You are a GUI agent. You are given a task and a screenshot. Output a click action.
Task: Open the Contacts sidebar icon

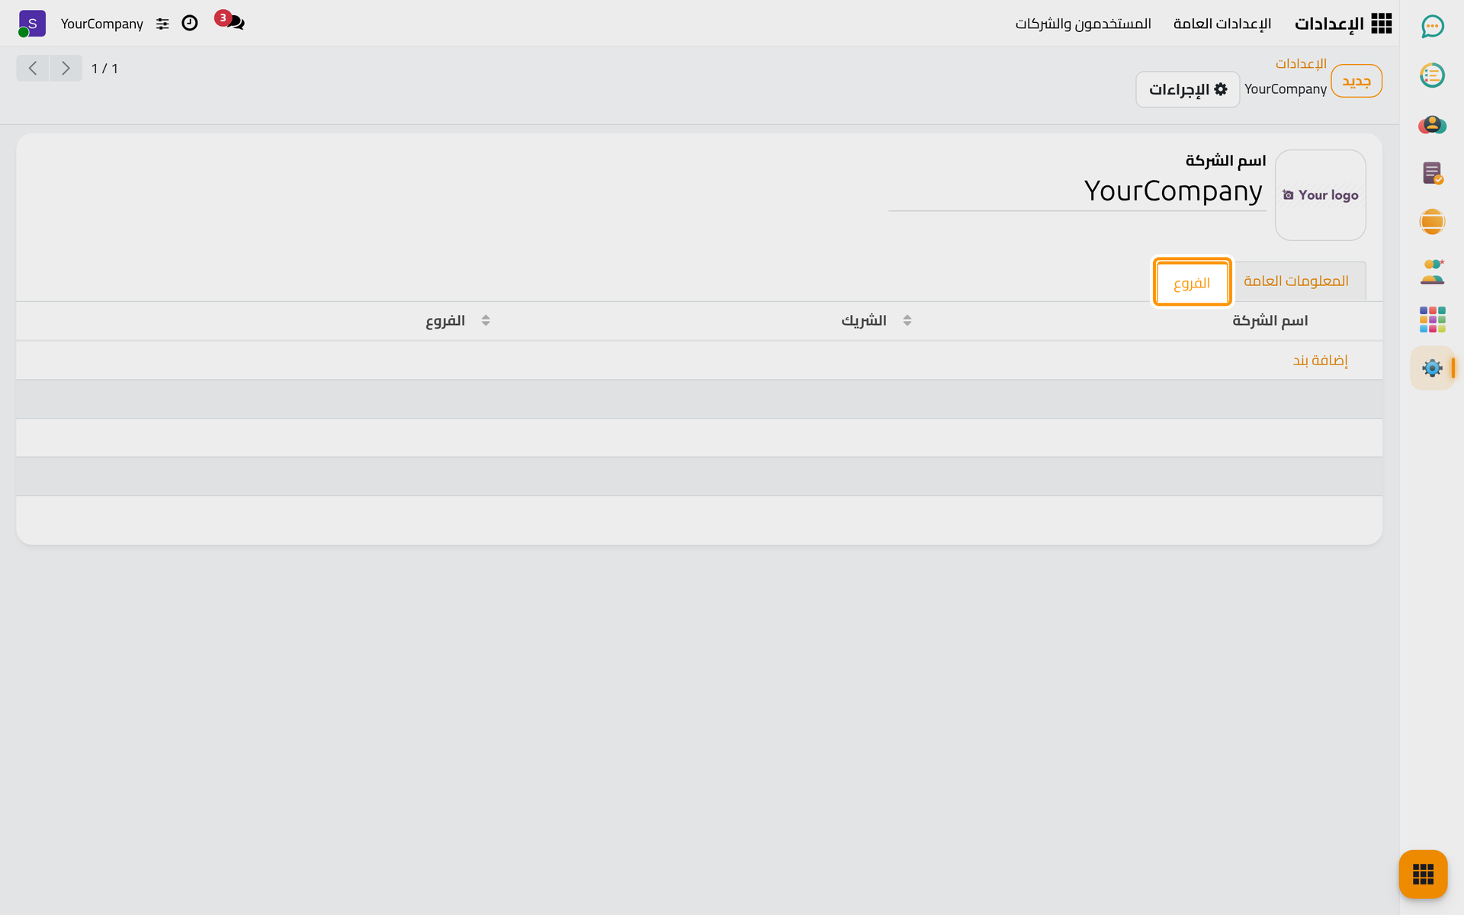pyautogui.click(x=1432, y=124)
